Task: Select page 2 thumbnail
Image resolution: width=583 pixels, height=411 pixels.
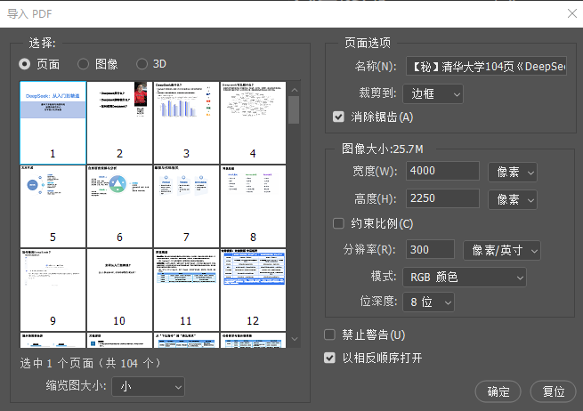Action: [120, 123]
